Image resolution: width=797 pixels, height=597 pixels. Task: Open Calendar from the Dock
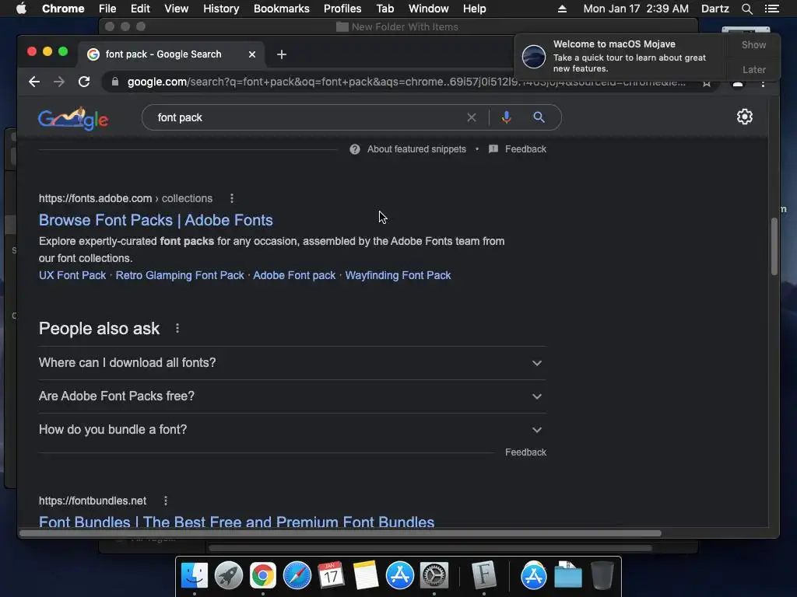click(331, 575)
